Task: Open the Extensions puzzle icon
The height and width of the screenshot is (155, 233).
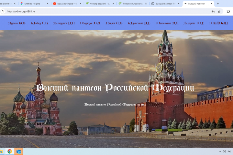Action: click(228, 11)
